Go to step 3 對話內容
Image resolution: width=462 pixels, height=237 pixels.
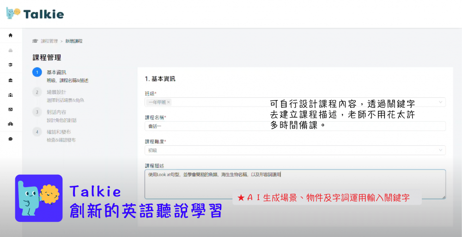tap(56, 112)
